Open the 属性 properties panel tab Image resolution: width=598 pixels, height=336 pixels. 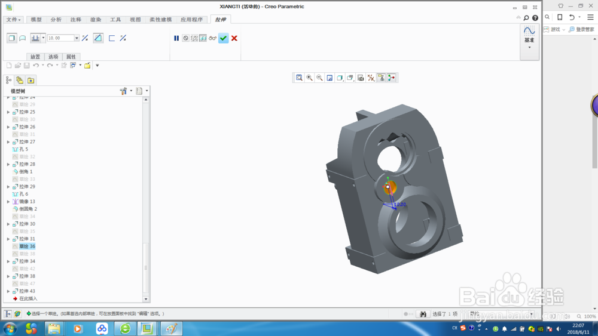(71, 57)
